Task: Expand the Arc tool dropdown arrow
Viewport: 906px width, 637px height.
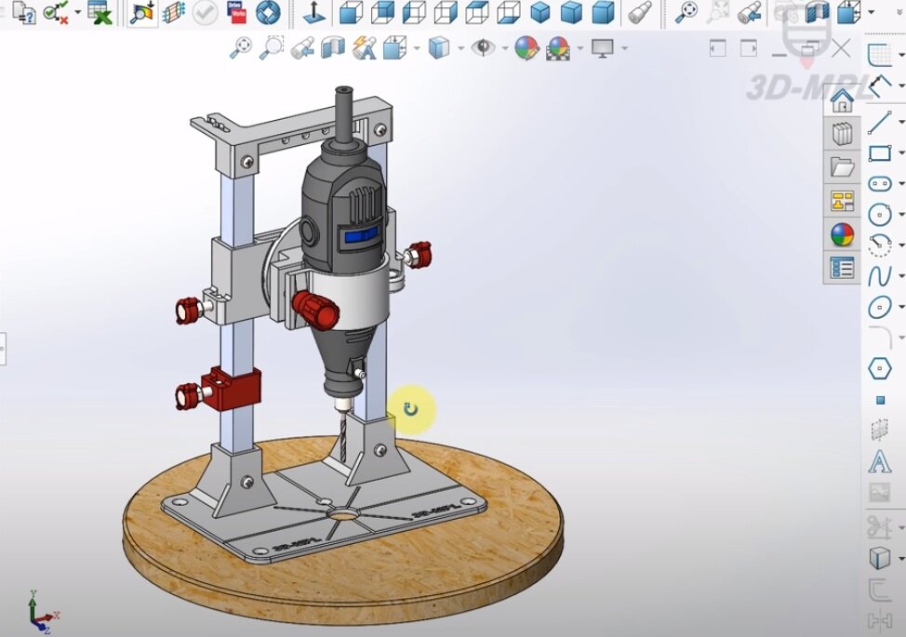Action: [x=901, y=245]
